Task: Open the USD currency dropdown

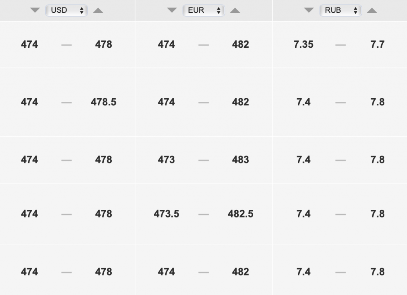Action: 66,10
